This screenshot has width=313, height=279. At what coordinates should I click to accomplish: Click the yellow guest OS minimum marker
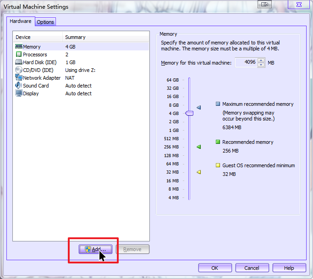click(x=199, y=172)
